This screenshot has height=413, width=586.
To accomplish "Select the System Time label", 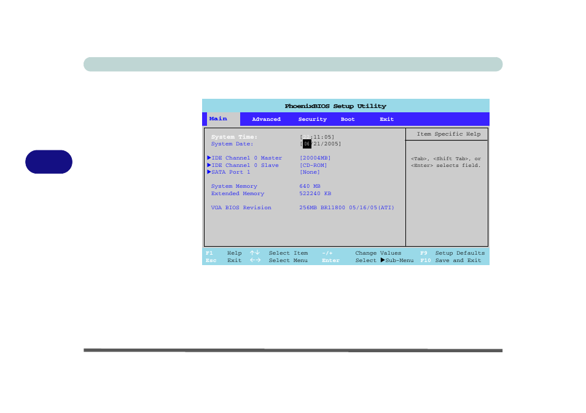I will pos(234,137).
